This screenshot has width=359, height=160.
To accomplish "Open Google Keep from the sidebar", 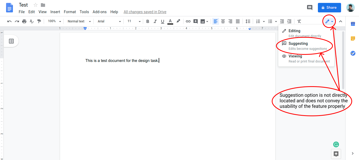I will coord(353,38).
